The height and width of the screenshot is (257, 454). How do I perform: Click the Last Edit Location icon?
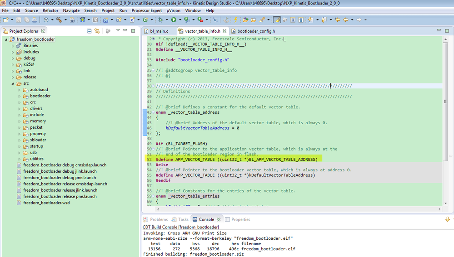(337, 19)
